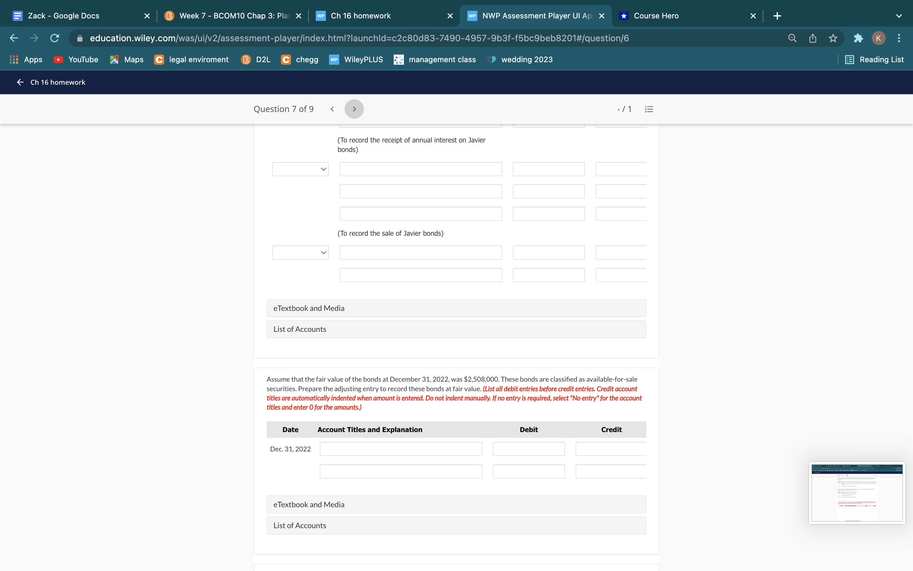Click the screenshot preview thumbnail
913x571 pixels.
(857, 493)
